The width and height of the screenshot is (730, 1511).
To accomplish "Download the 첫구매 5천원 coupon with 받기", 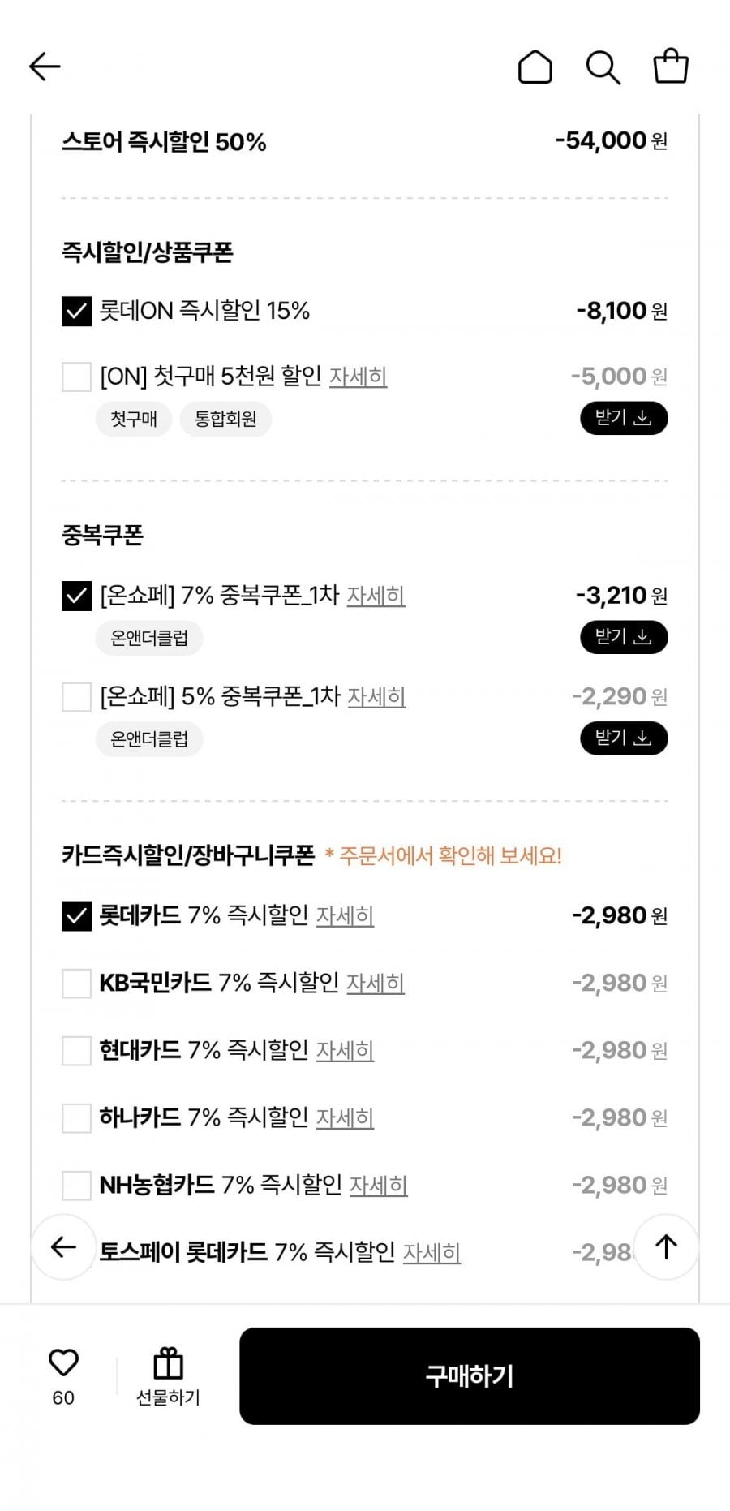I will coord(623,419).
